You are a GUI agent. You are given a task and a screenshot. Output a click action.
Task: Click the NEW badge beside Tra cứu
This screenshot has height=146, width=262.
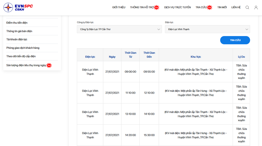tap(210, 7)
